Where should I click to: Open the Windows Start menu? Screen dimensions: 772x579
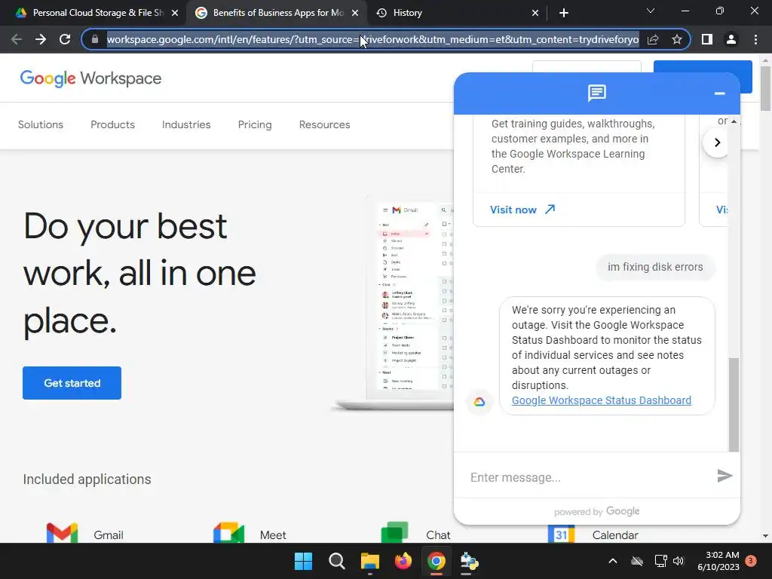tap(303, 561)
